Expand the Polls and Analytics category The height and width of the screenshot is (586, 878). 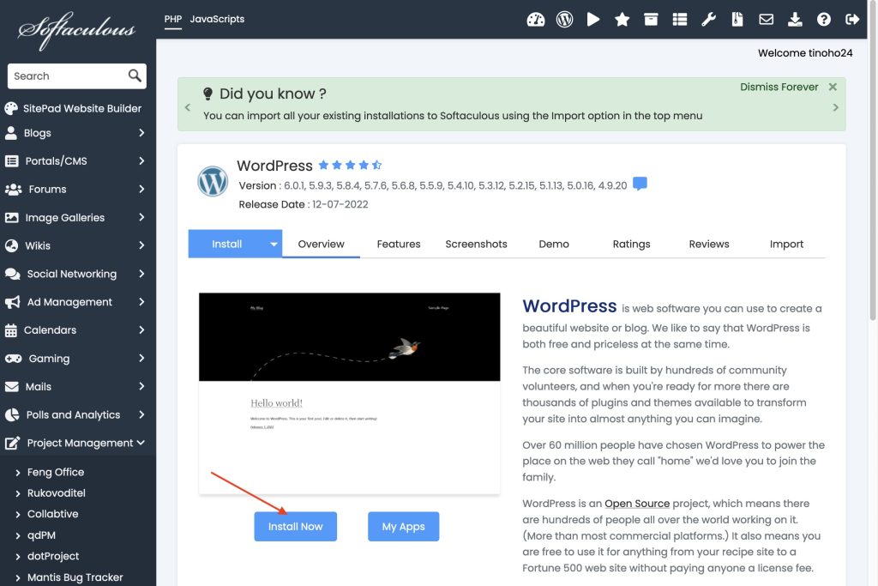75,414
